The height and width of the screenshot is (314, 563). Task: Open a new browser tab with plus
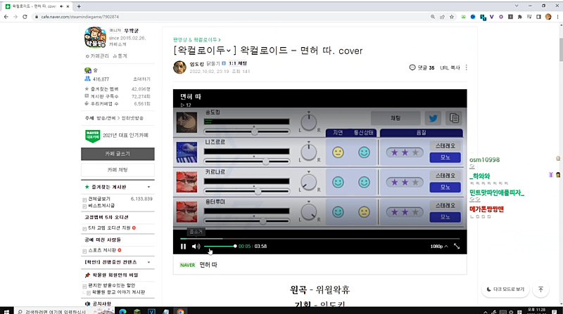pos(79,6)
